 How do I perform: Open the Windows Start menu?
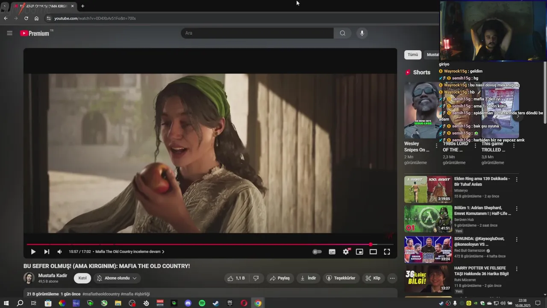pos(6,303)
